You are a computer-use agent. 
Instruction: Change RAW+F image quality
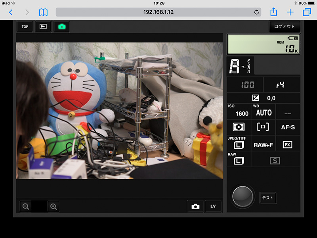click(263, 143)
